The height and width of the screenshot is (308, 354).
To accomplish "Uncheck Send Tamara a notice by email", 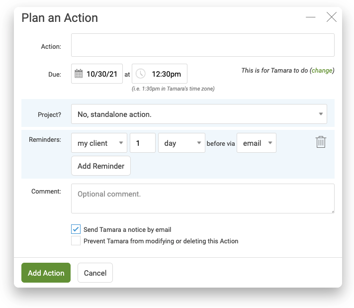I will click(x=76, y=229).
